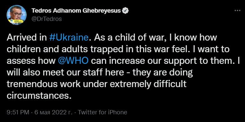The height and width of the screenshot is (122, 245).
Task: Select the phrase support to them
Action: coord(200,61)
